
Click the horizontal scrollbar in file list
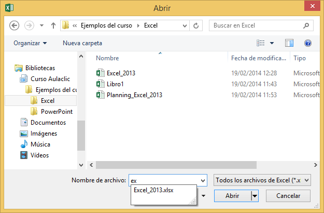(176, 165)
